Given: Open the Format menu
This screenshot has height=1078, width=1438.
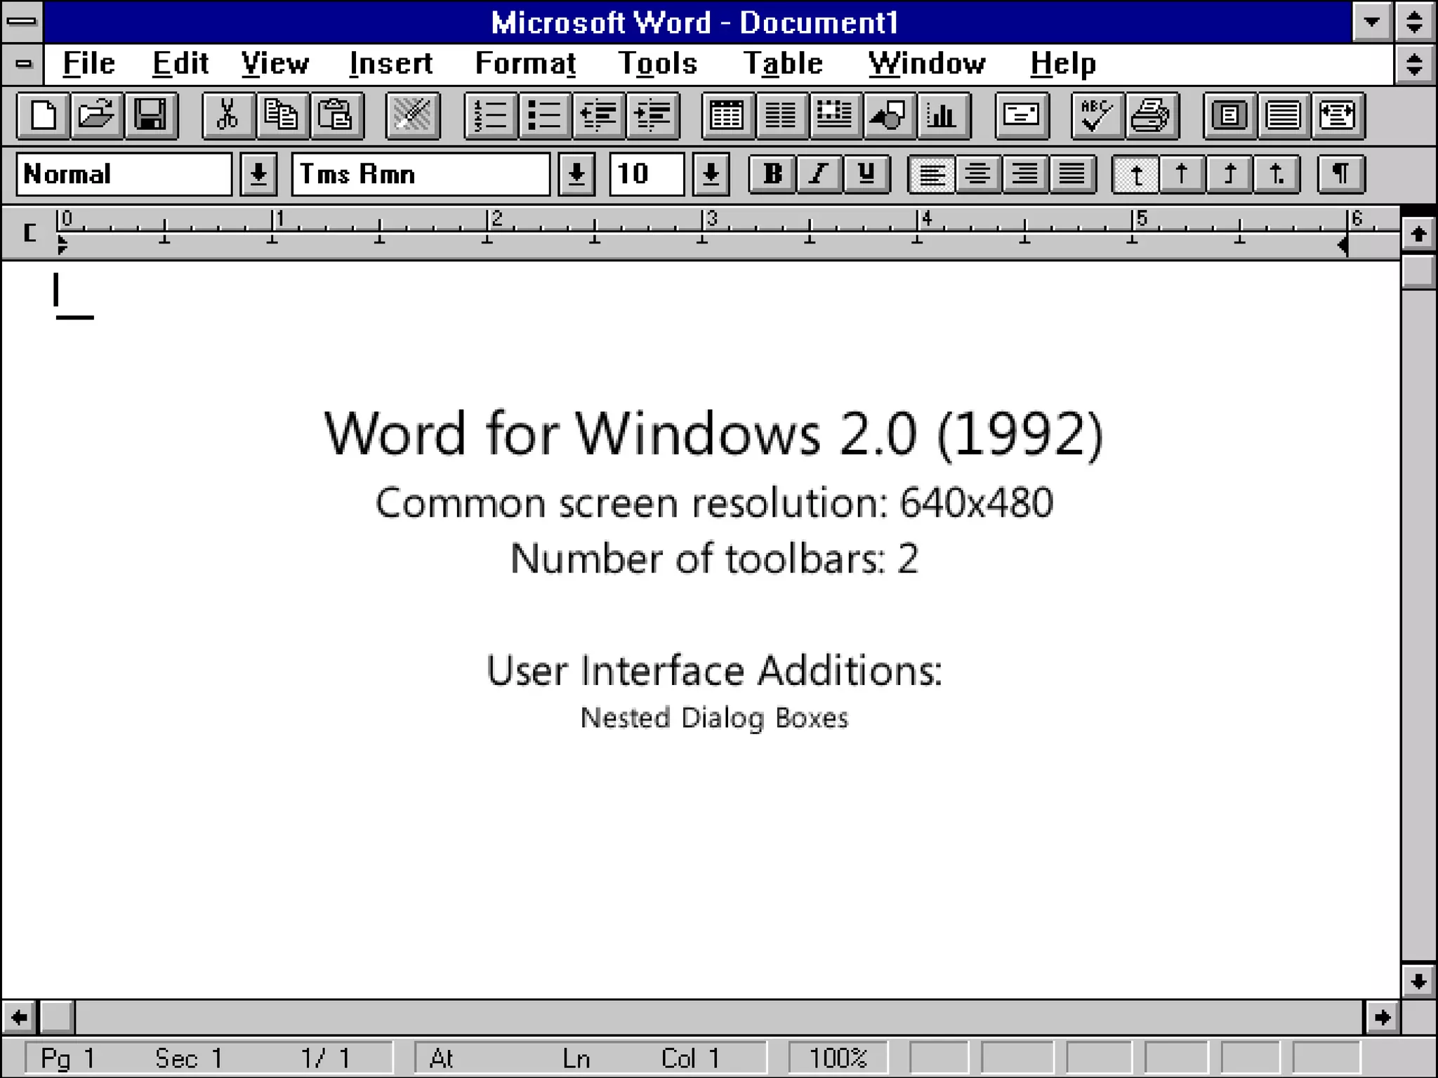Looking at the screenshot, I should pyautogui.click(x=525, y=64).
